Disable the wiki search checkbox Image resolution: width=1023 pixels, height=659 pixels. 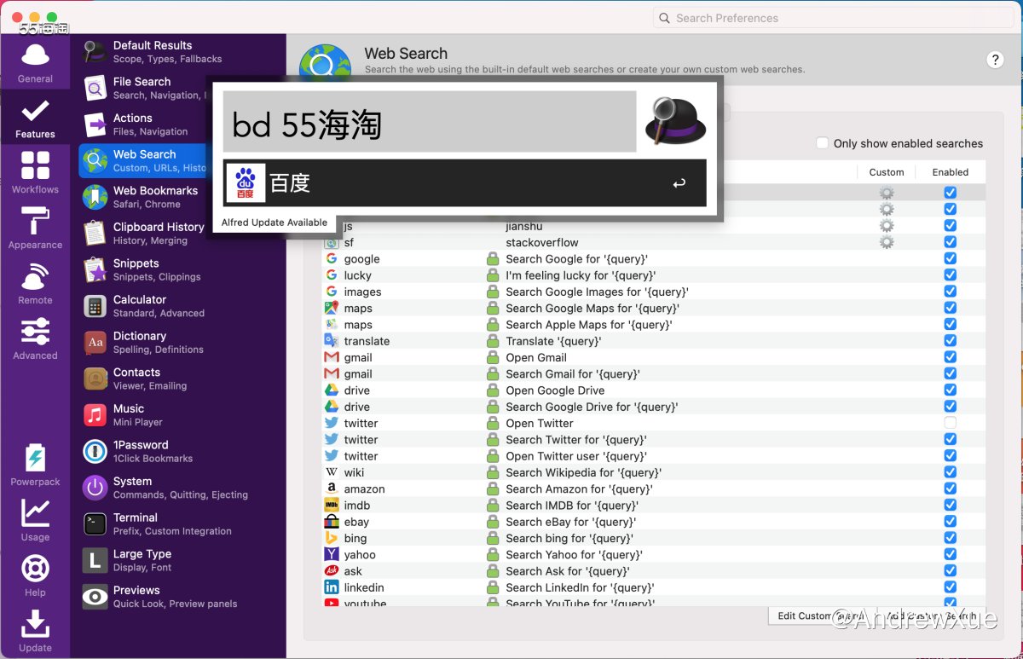pos(950,472)
